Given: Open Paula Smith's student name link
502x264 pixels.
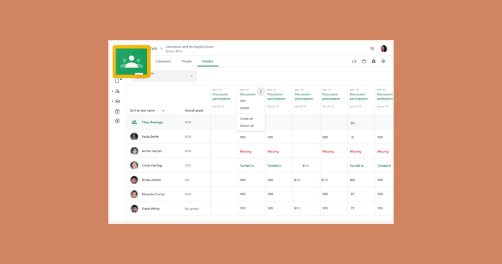Looking at the screenshot, I should [150, 137].
